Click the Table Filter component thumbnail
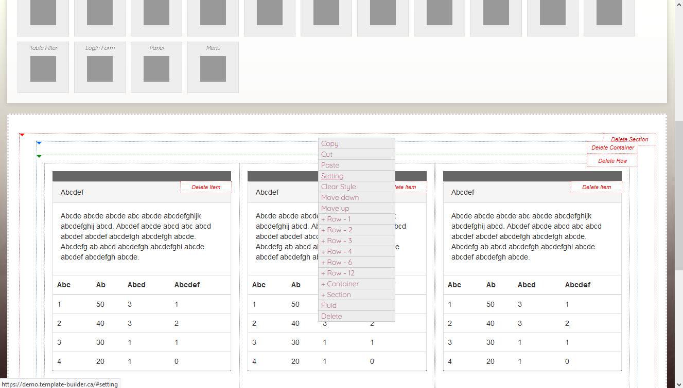 43,68
